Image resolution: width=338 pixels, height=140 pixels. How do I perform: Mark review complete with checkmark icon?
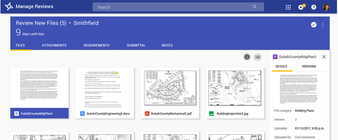click(x=314, y=25)
